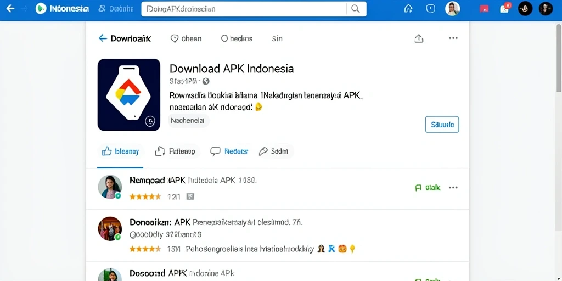Open the first dark round avatar
This screenshot has width=562, height=281.
coord(525,9)
